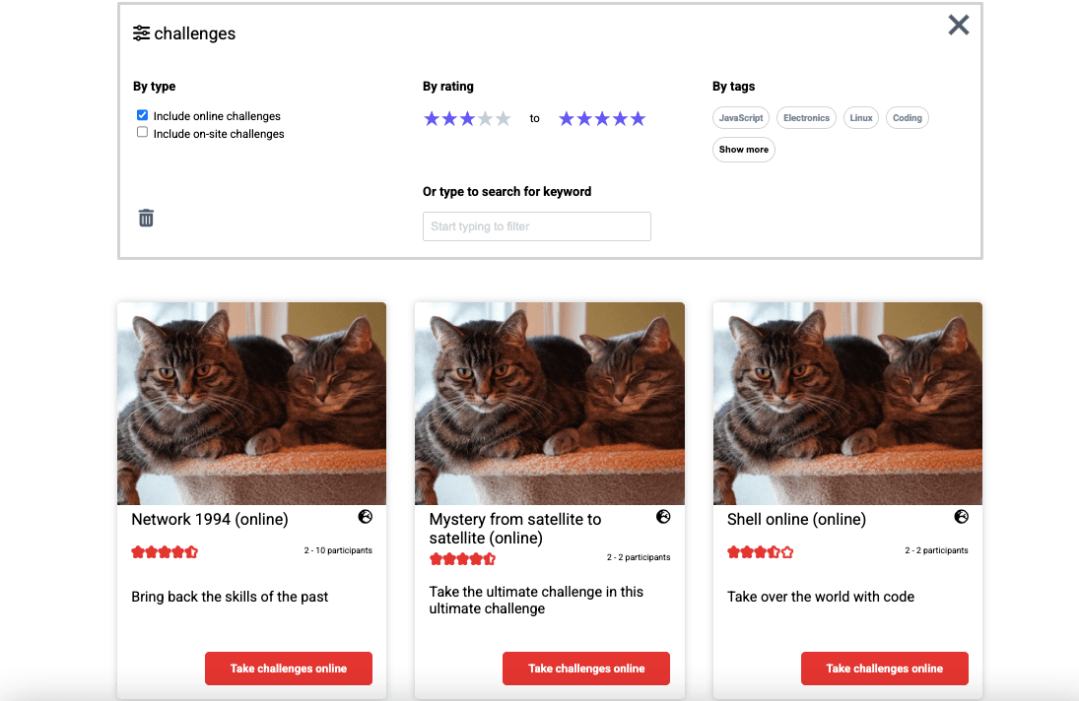Click the 'By rating' heading
This screenshot has height=701, width=1079.
point(448,87)
